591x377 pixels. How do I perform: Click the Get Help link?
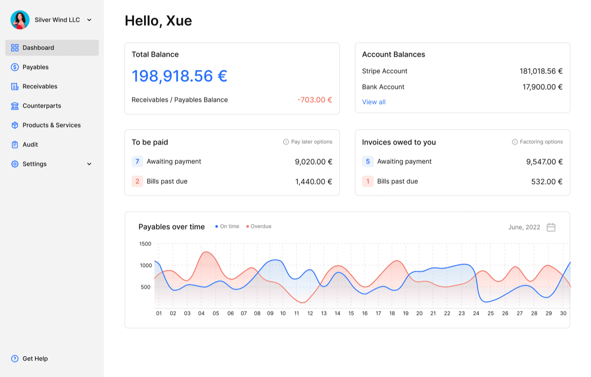click(x=30, y=359)
